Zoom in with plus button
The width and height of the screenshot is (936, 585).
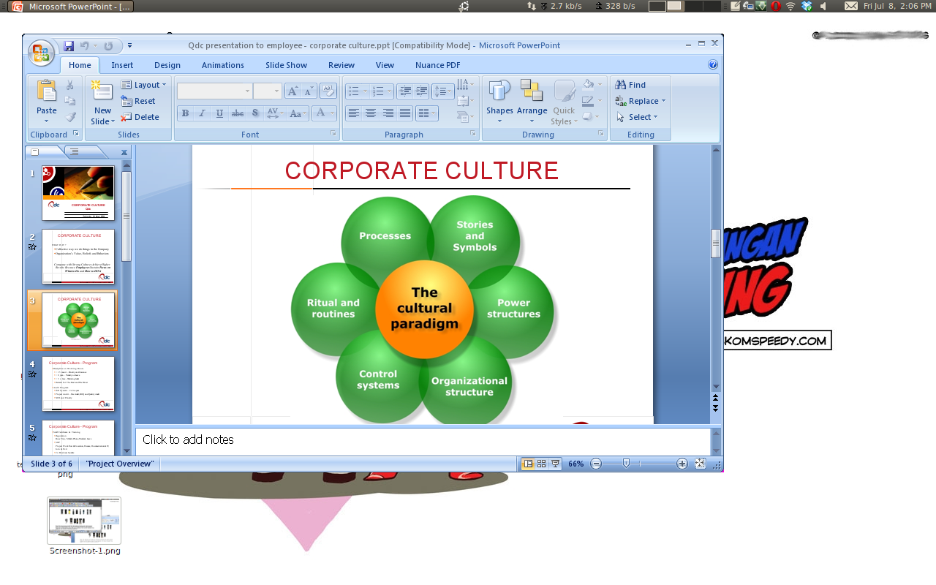[682, 464]
